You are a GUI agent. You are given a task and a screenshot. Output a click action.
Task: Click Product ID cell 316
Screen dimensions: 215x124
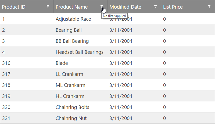point(6,63)
